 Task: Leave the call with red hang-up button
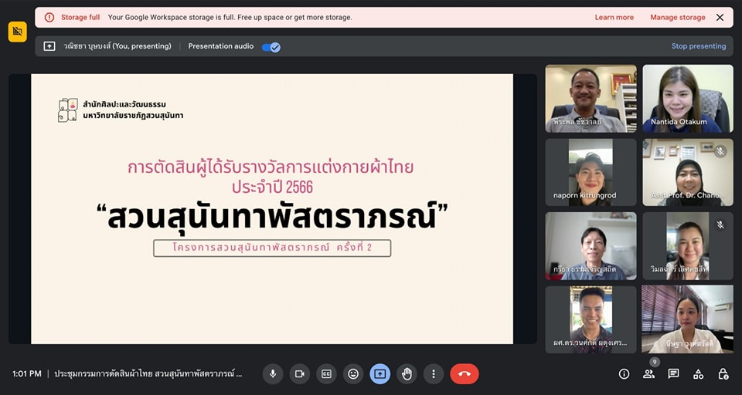pyautogui.click(x=464, y=374)
